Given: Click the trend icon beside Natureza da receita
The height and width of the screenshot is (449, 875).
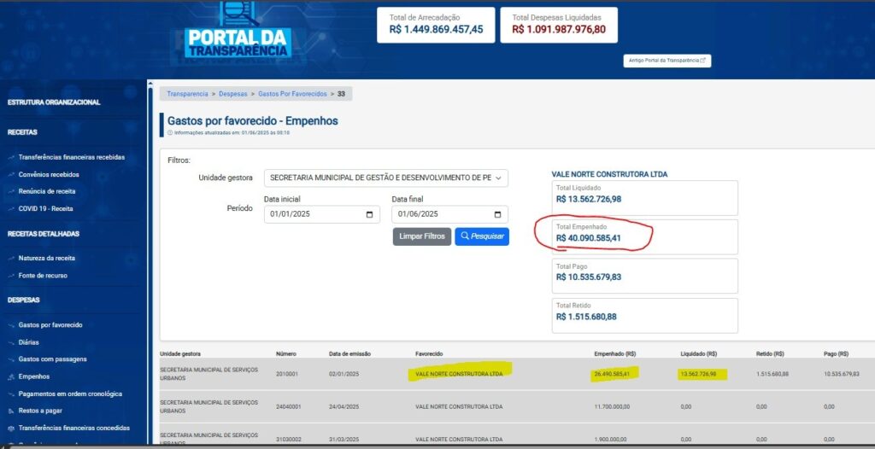Looking at the screenshot, I should click(x=11, y=259).
